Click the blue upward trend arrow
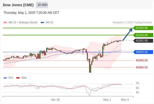Image resolution: width=154 pixels, height=104 pixels. click(127, 34)
